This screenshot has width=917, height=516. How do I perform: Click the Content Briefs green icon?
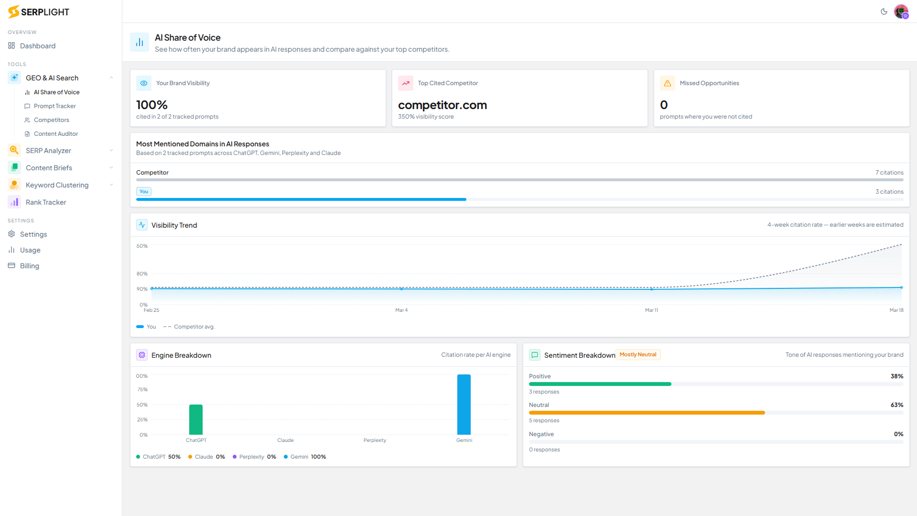click(x=14, y=168)
